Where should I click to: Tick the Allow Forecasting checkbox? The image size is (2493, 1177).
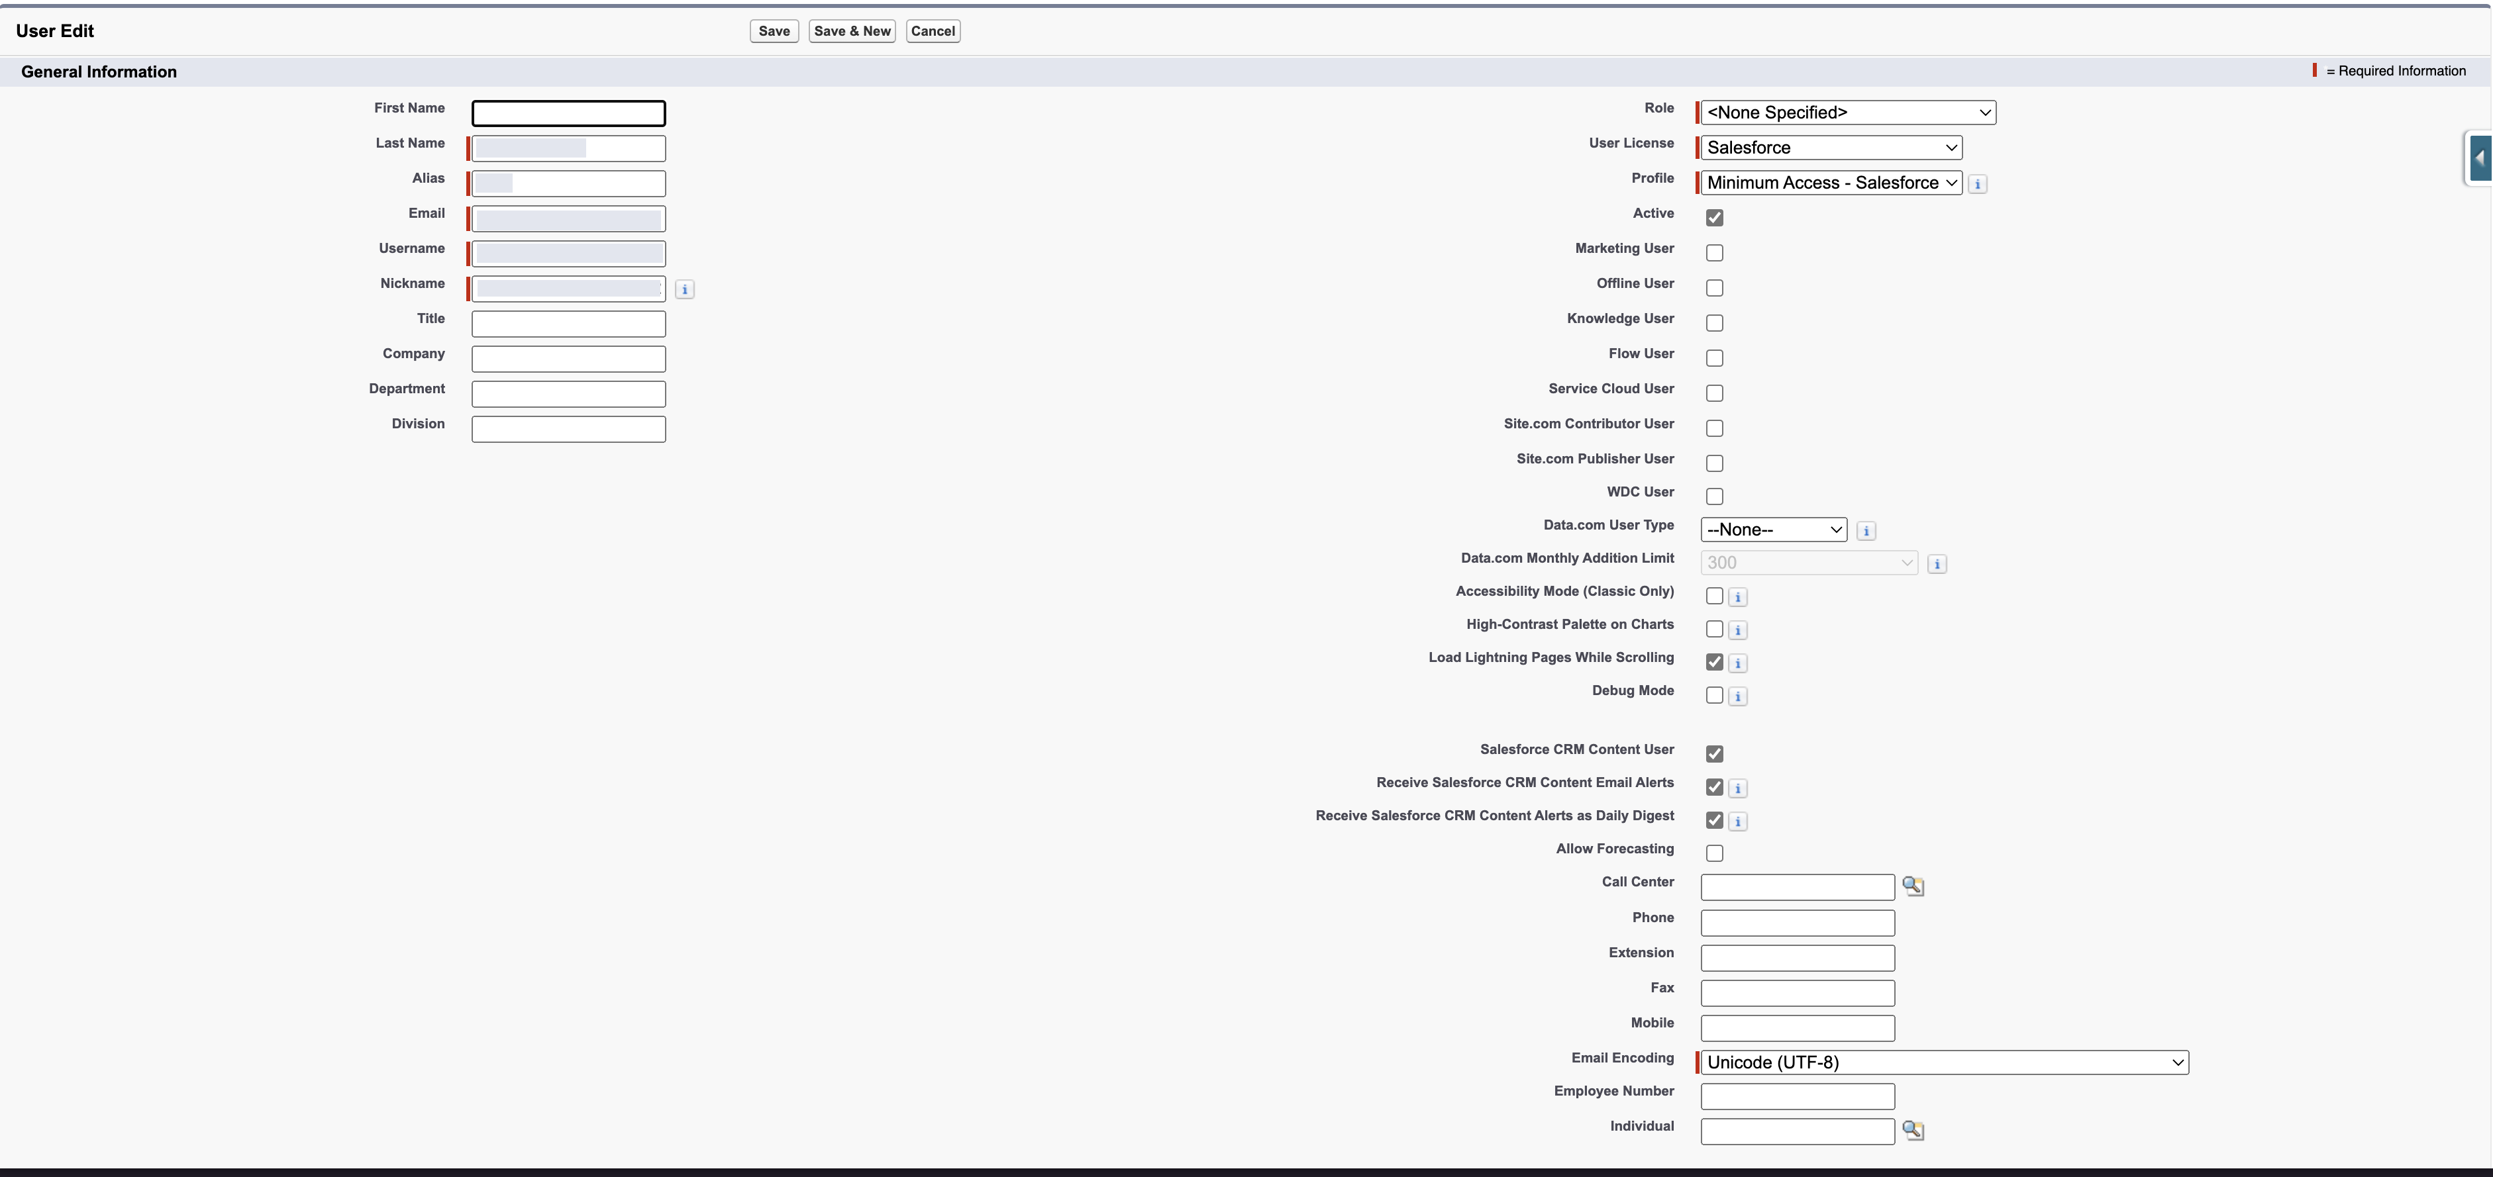1714,853
